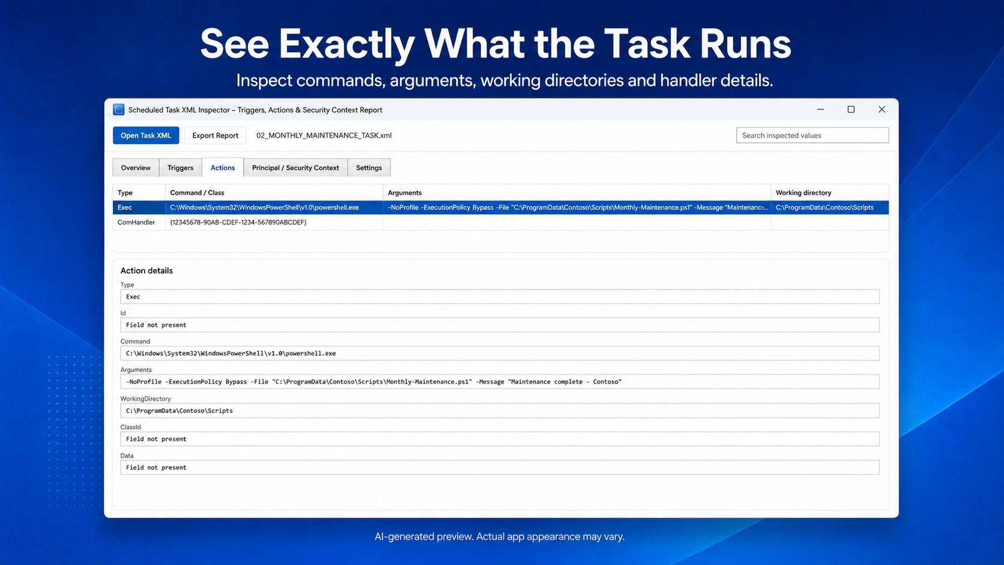Focus the Search inspected values field

point(812,135)
